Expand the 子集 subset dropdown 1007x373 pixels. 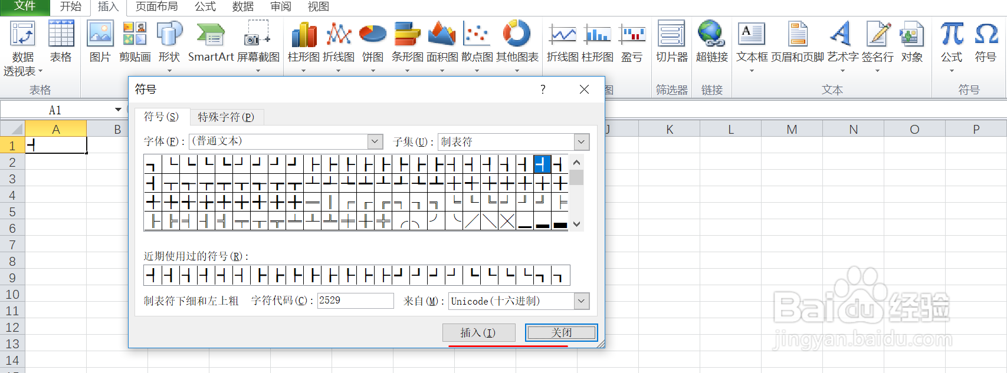582,141
